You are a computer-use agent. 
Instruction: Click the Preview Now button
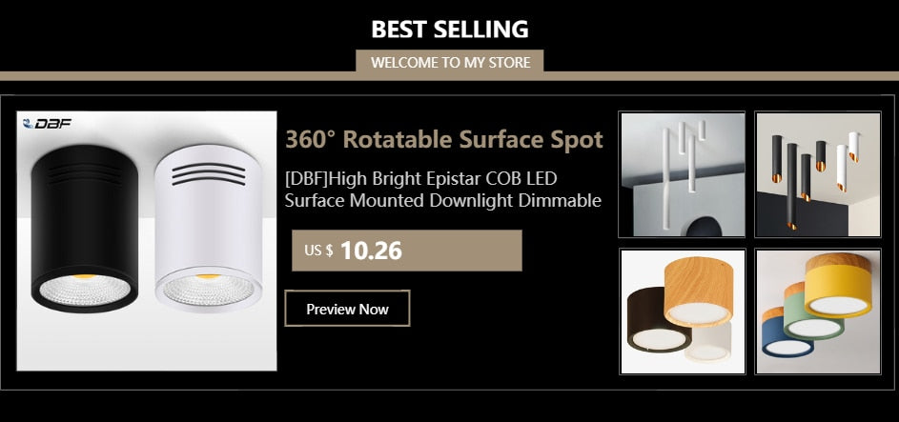point(347,309)
